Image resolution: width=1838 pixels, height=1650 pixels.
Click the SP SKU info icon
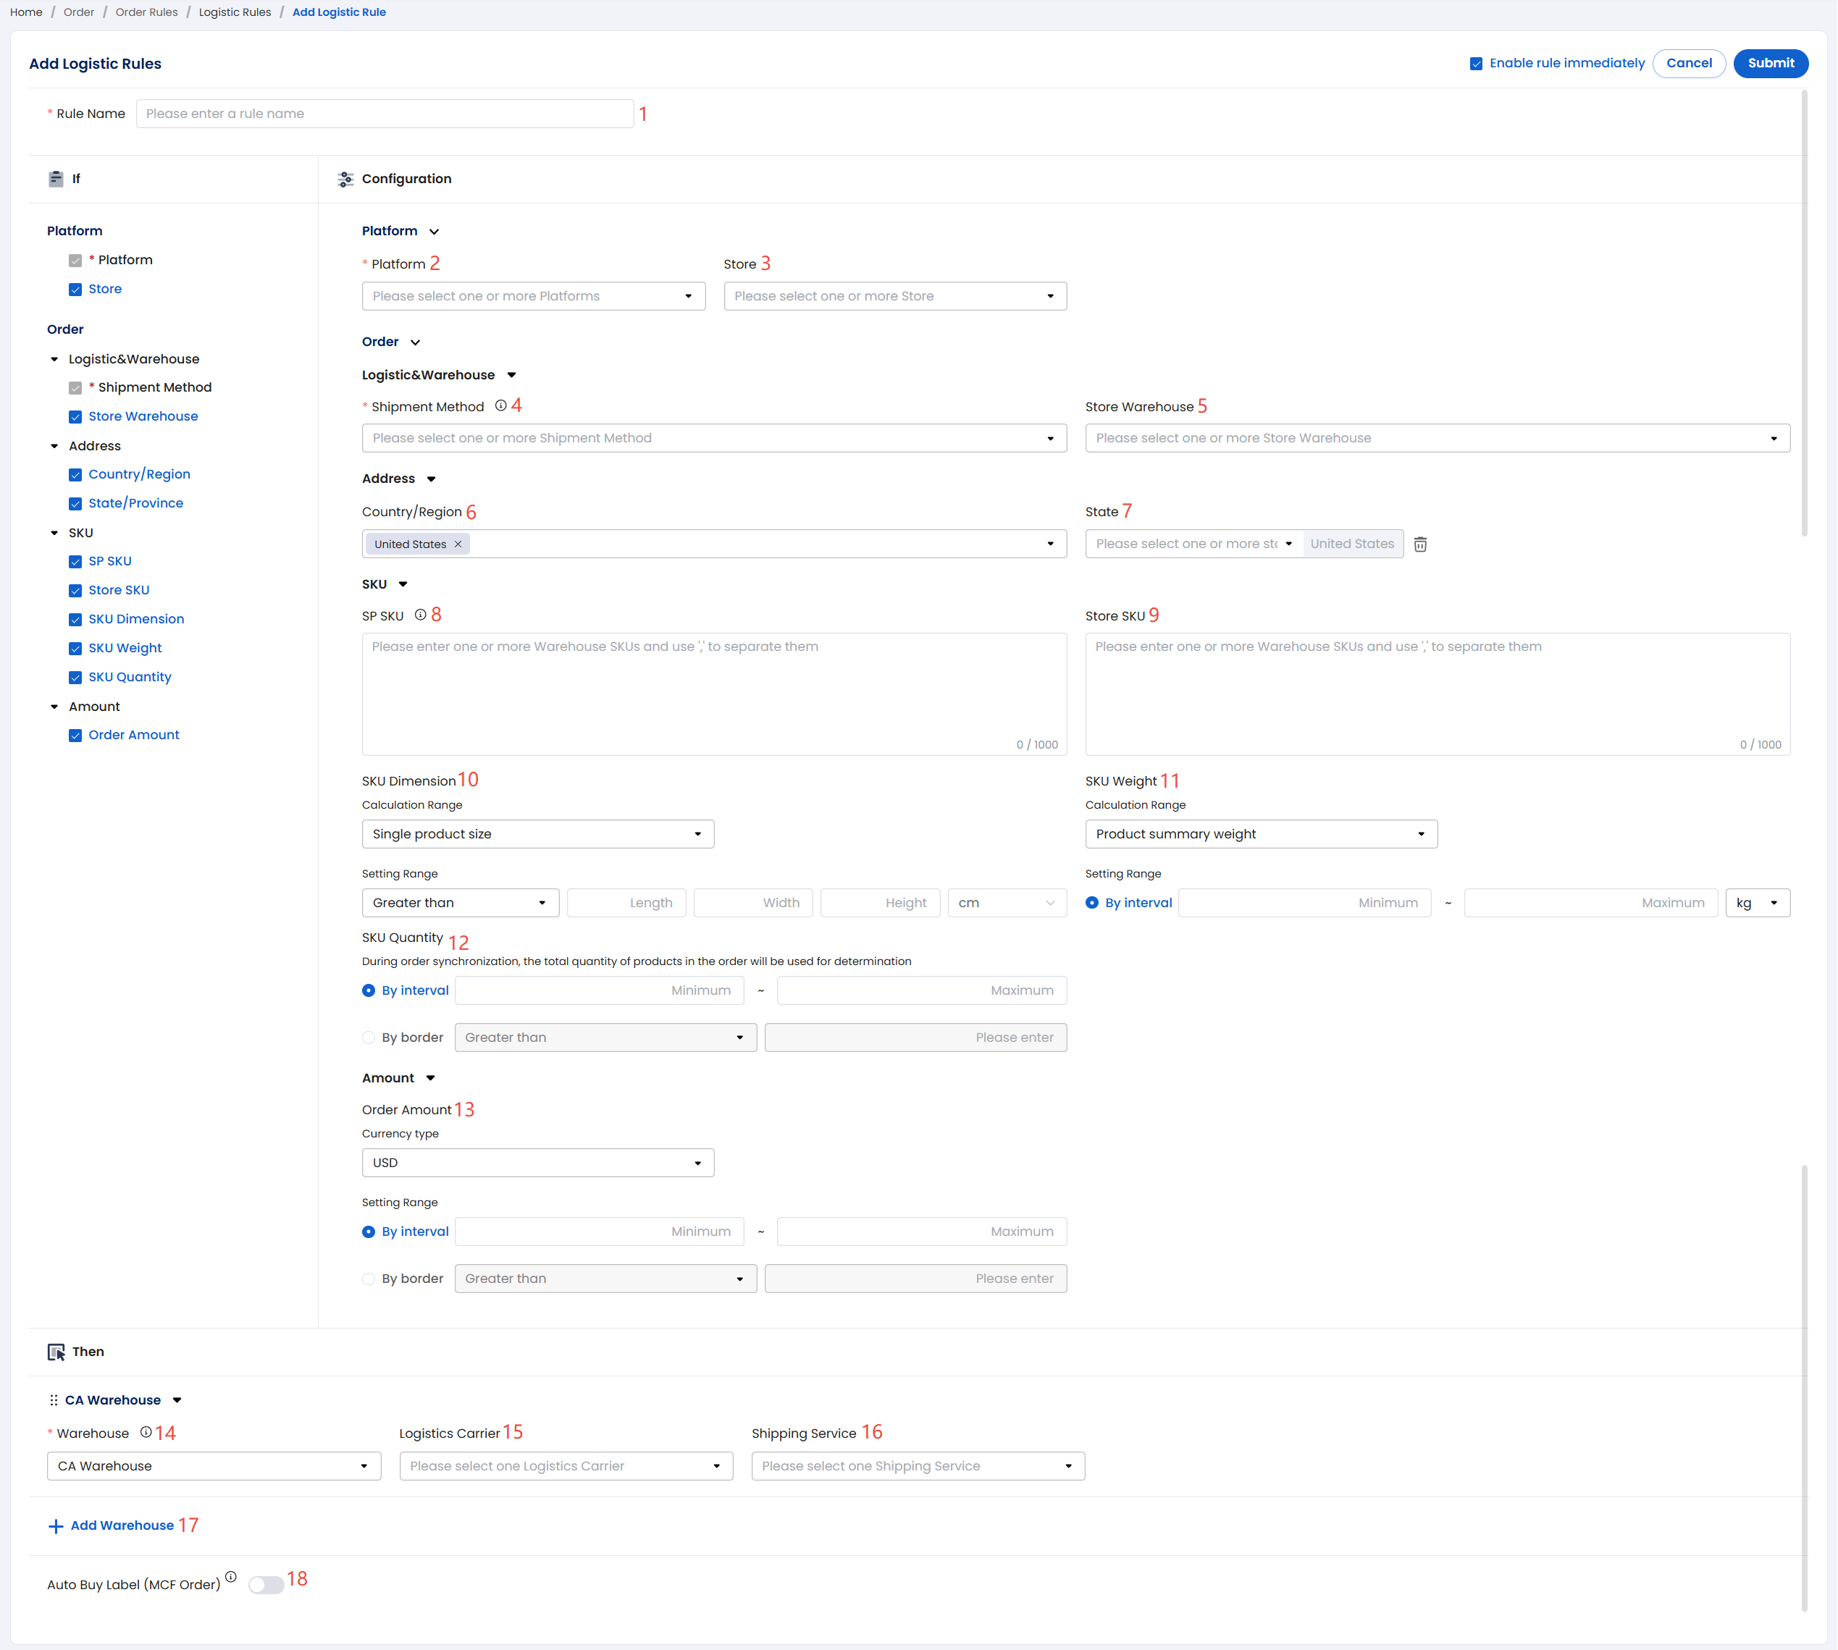(x=420, y=615)
